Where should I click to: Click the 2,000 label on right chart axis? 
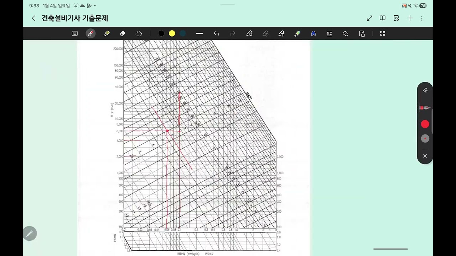tap(280, 156)
